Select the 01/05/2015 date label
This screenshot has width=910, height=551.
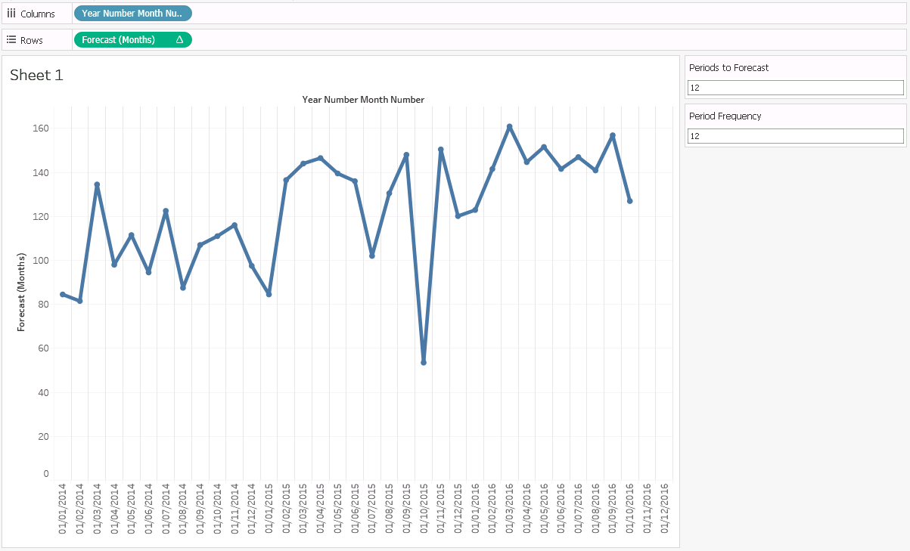337,509
